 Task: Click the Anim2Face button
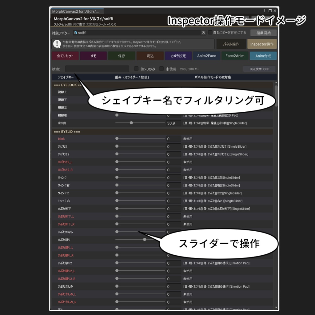coord(206,56)
